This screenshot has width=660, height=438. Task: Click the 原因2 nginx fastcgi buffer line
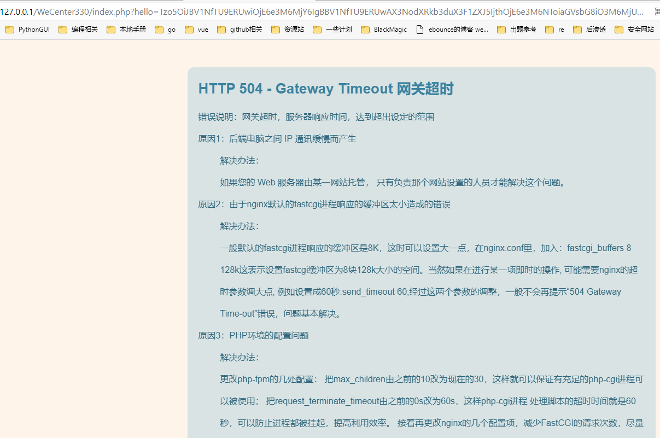[324, 205]
